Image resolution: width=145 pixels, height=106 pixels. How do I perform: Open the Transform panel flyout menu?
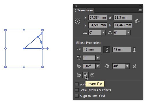(x=140, y=10)
